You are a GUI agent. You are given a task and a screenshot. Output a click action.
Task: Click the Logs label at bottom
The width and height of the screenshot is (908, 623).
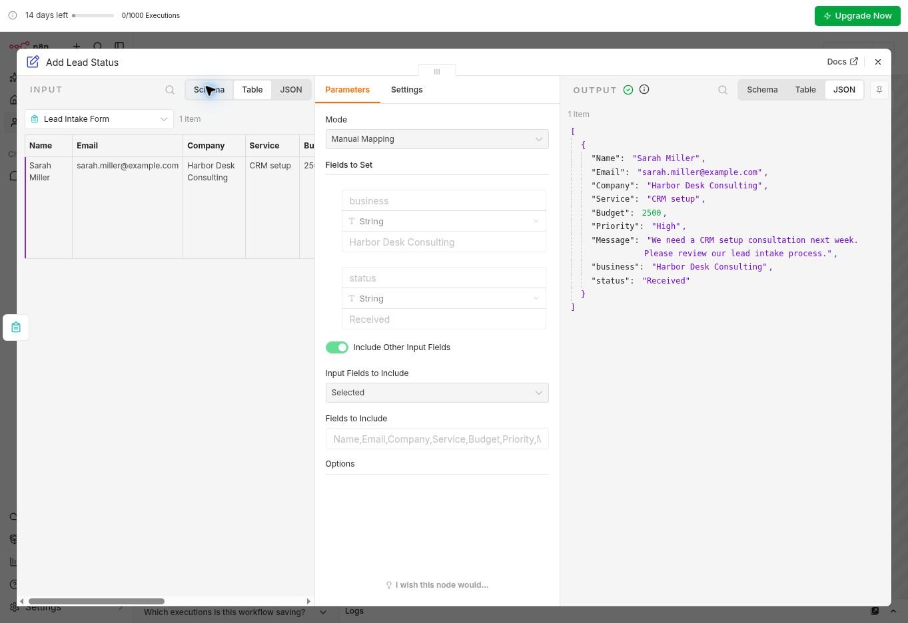(354, 611)
